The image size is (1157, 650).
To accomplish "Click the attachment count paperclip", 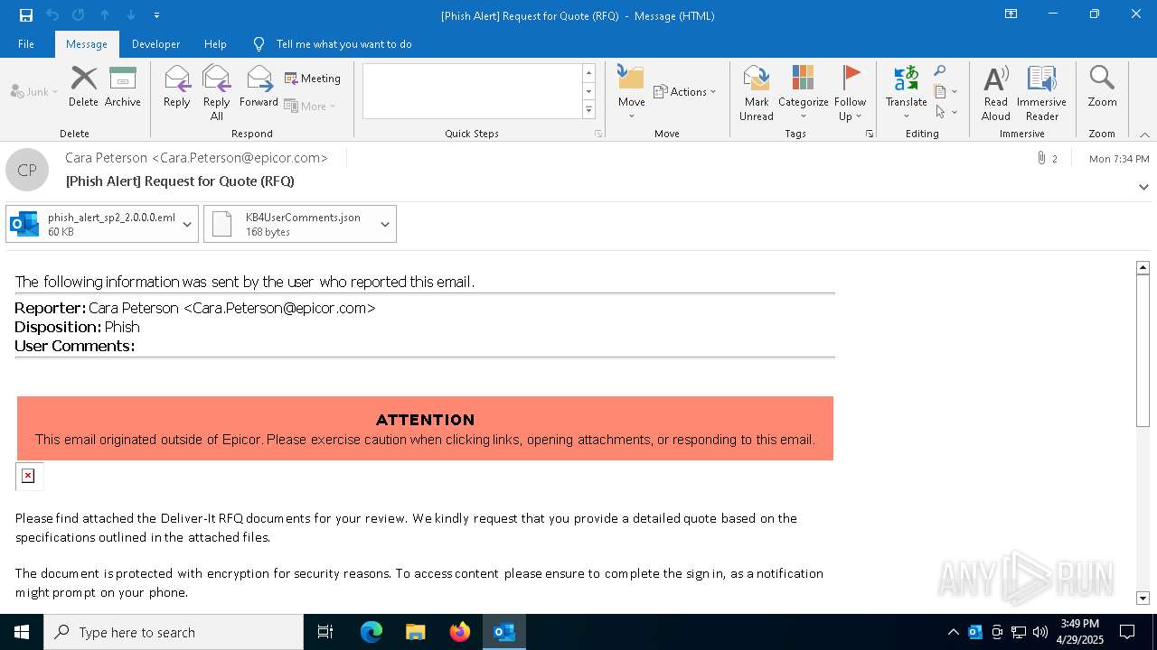I will coord(1047,158).
